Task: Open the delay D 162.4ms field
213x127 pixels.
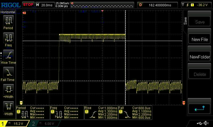Action: pos(157,5)
